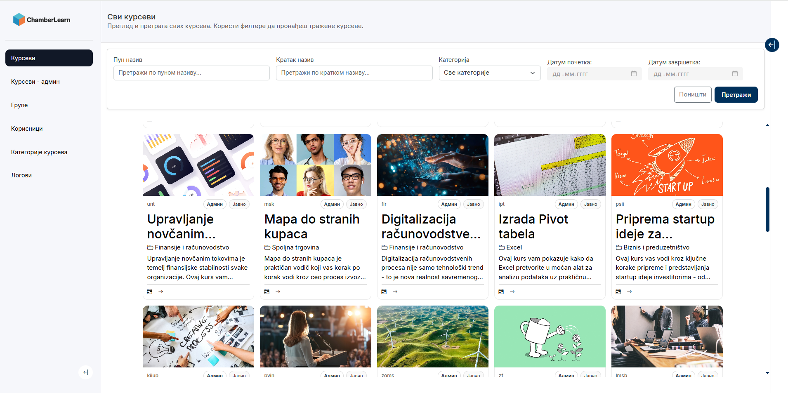Viewport: 788px width, 393px height.
Task: Click the title Izrada Pivot tabela
Action: click(533, 226)
